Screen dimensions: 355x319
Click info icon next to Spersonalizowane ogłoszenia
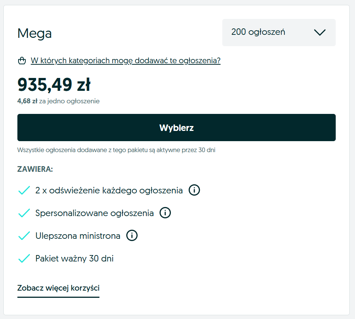tap(165, 213)
